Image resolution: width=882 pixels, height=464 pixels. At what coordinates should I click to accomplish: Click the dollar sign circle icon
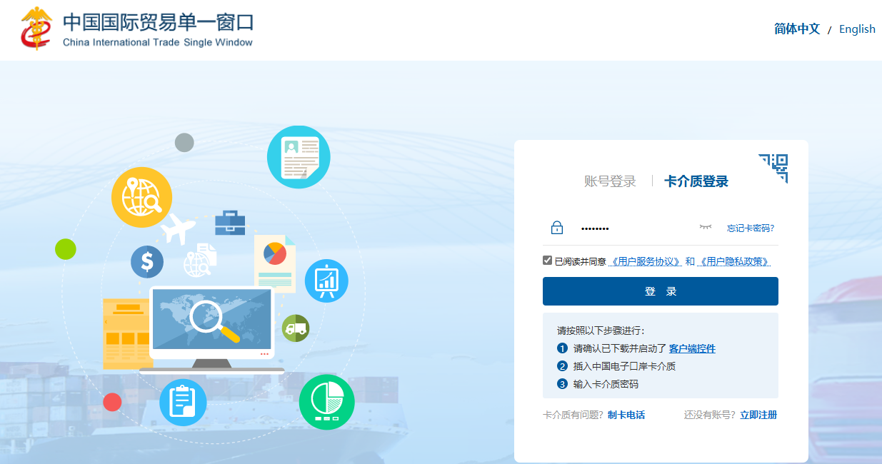(x=147, y=261)
